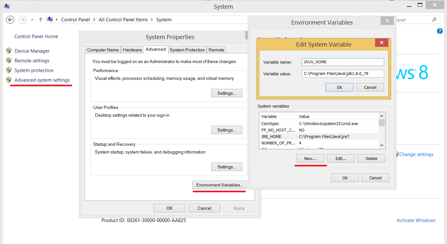Switch to the Computer Name tab
Image resolution: width=447 pixels, height=244 pixels.
103,50
